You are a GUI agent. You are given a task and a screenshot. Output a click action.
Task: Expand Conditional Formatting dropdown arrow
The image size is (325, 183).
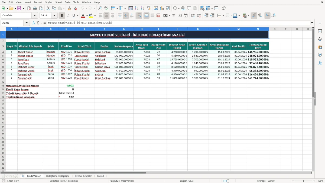(x=249, y=16)
